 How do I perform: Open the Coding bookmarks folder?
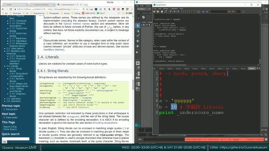tap(76, 13)
